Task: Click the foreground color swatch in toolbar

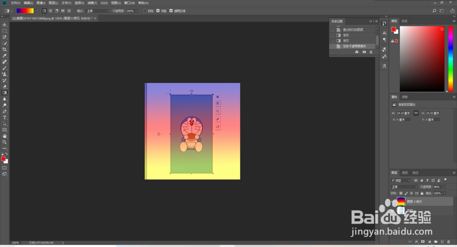Action: (x=3, y=159)
